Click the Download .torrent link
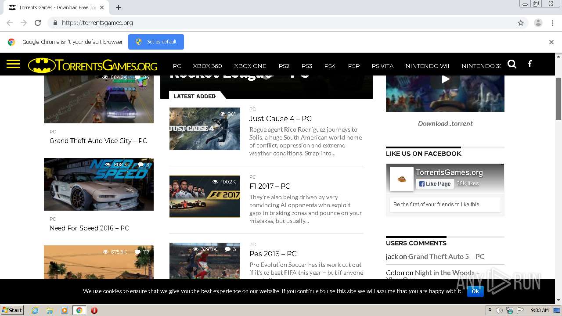562x316 pixels. (x=445, y=124)
